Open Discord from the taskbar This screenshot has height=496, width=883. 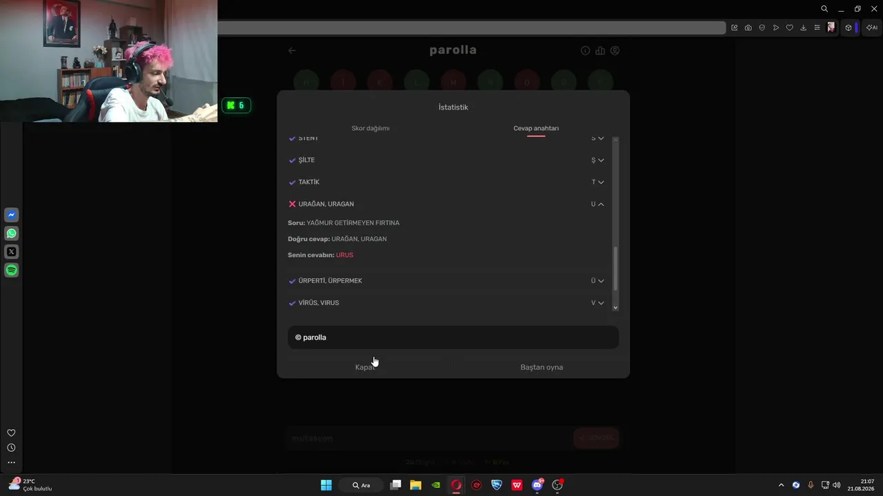[537, 485]
